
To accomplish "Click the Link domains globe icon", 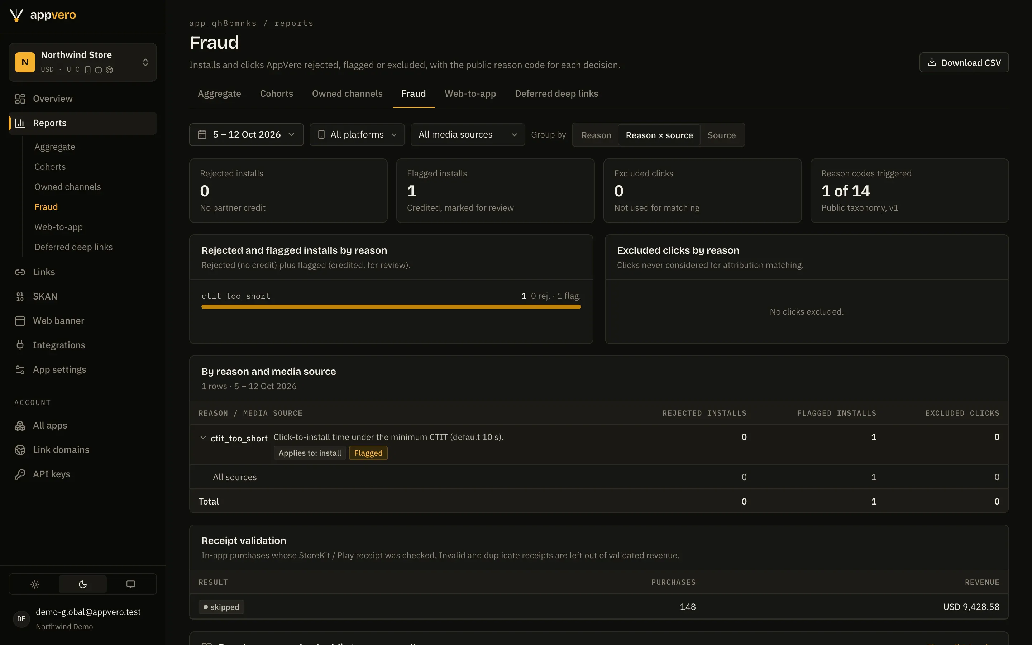I will [20, 450].
